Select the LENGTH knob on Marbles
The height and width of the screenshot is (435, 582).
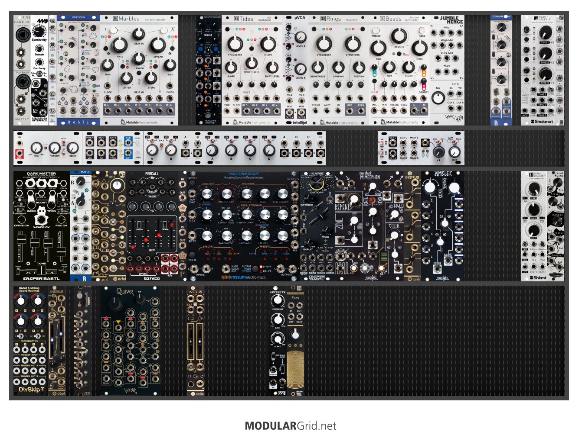139,58
